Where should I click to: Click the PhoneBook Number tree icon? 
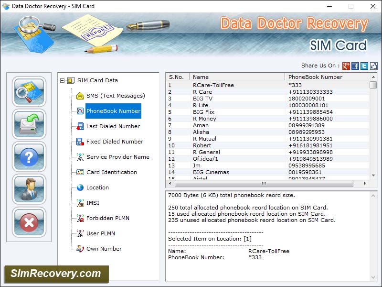(x=80, y=111)
